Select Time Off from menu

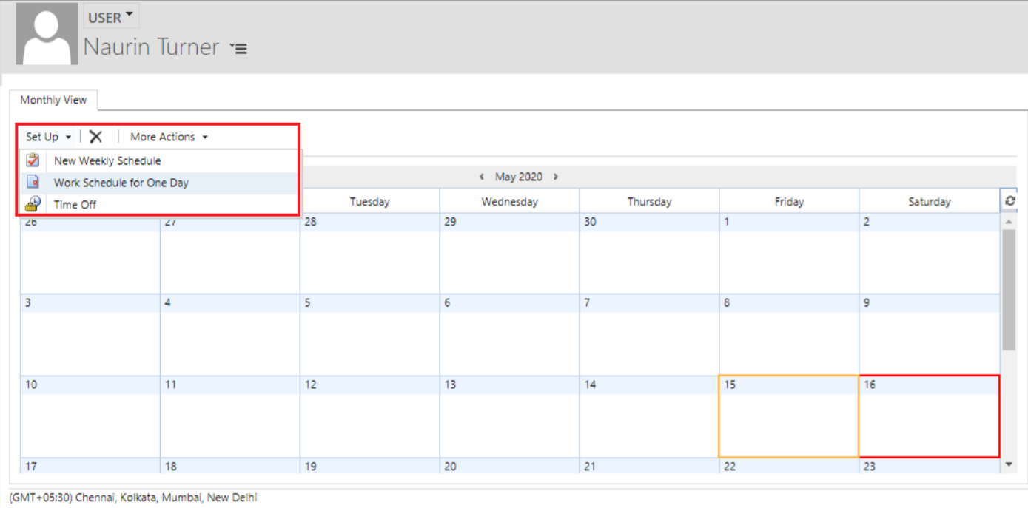pyautogui.click(x=75, y=205)
